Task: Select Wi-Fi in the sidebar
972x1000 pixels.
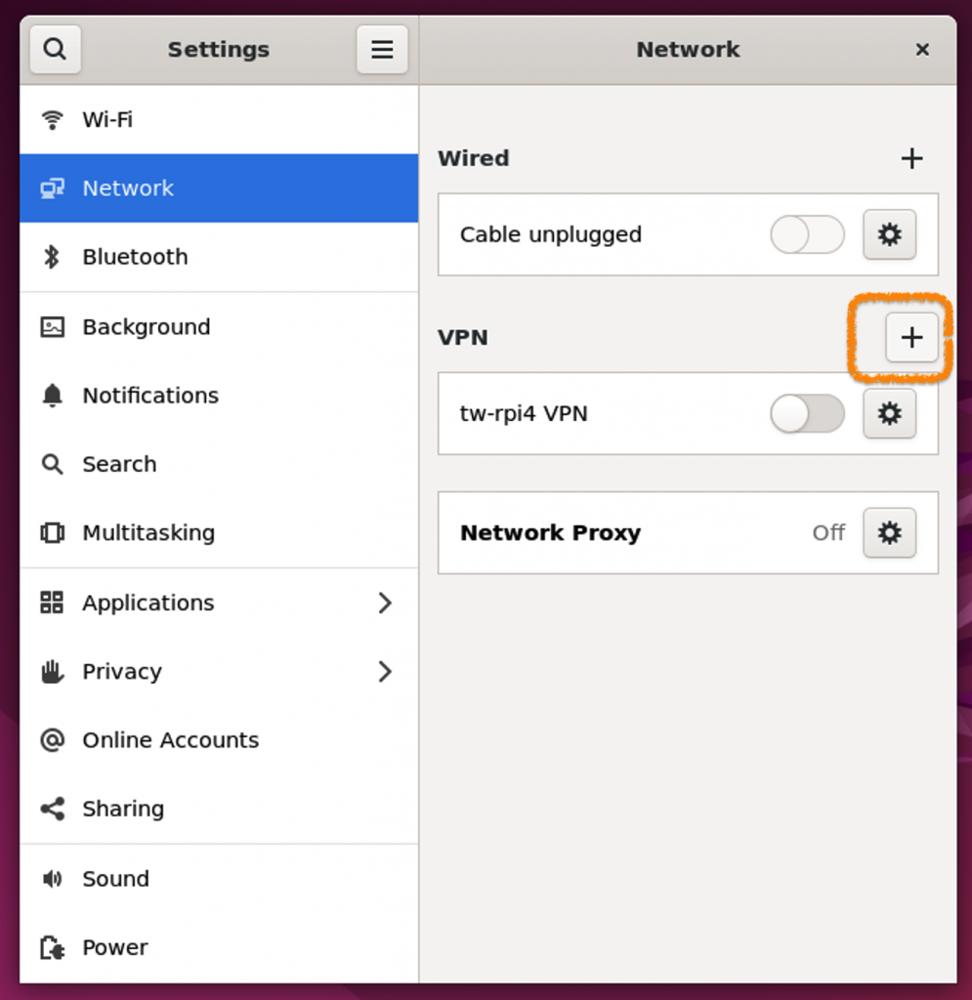Action: pyautogui.click(x=107, y=119)
